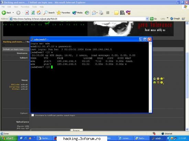The image size is (189, 141).
Task: Minimize the ada@web7 terminal window
Action: coord(141,39)
